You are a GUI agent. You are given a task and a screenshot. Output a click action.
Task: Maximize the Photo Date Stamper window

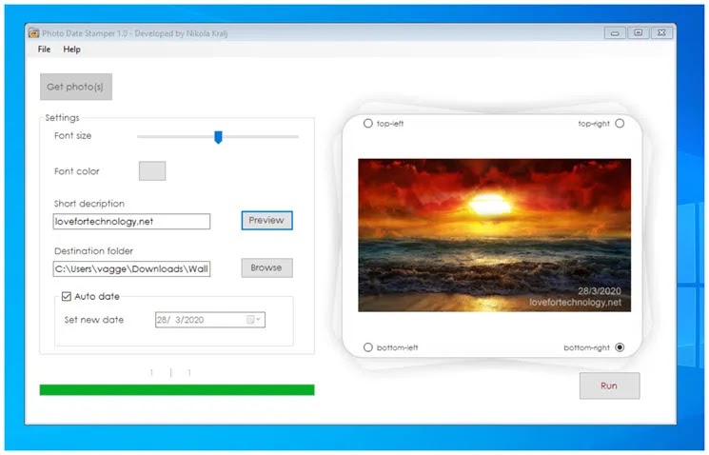click(639, 33)
